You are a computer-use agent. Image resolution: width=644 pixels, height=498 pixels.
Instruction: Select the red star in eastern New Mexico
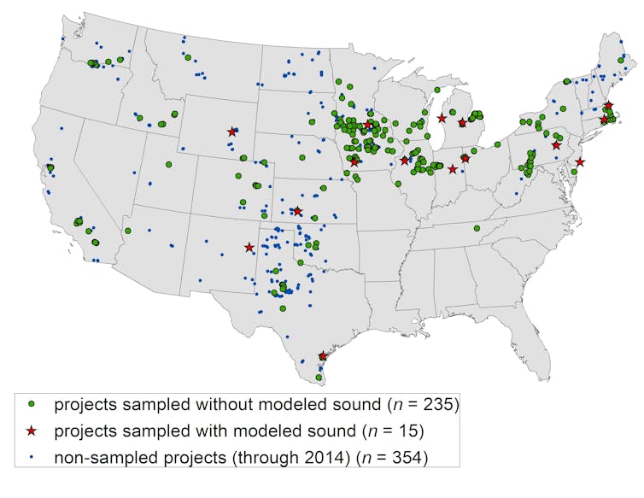(x=249, y=248)
